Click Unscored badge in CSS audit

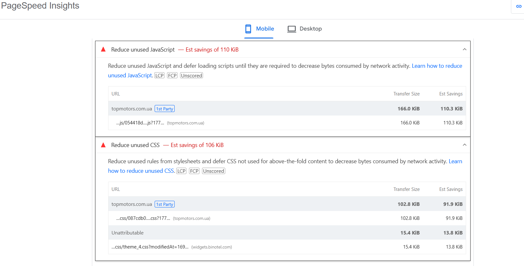[213, 171]
